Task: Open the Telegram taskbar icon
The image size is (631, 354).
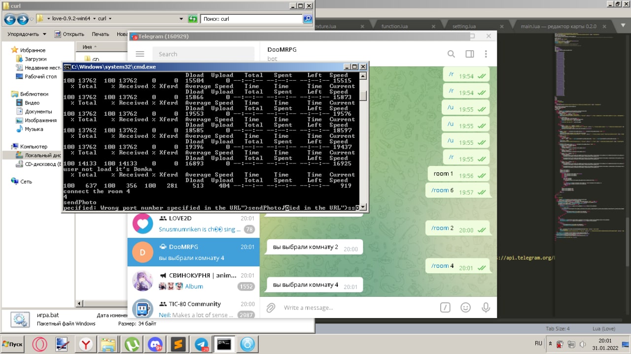Action: point(201,344)
